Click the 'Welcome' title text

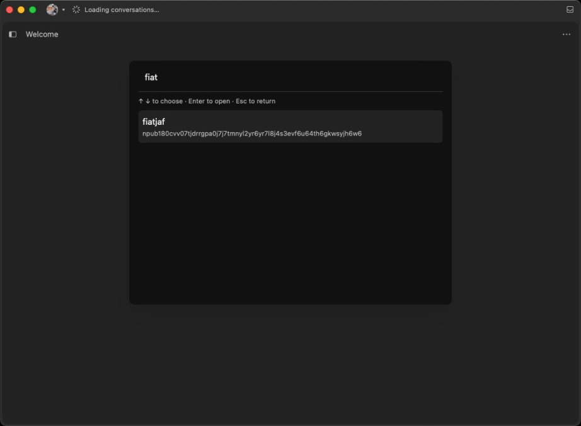point(42,35)
